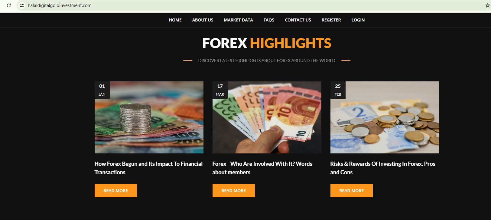Open the 'Risks & Rewards Of Investing' title link
This screenshot has height=220, width=491.
pos(383,168)
